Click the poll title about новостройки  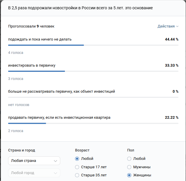(x=80, y=8)
